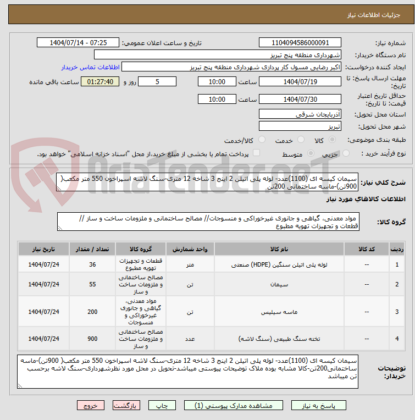
Task: Select the کالا/خدمت radio button
Action: click(262, 140)
